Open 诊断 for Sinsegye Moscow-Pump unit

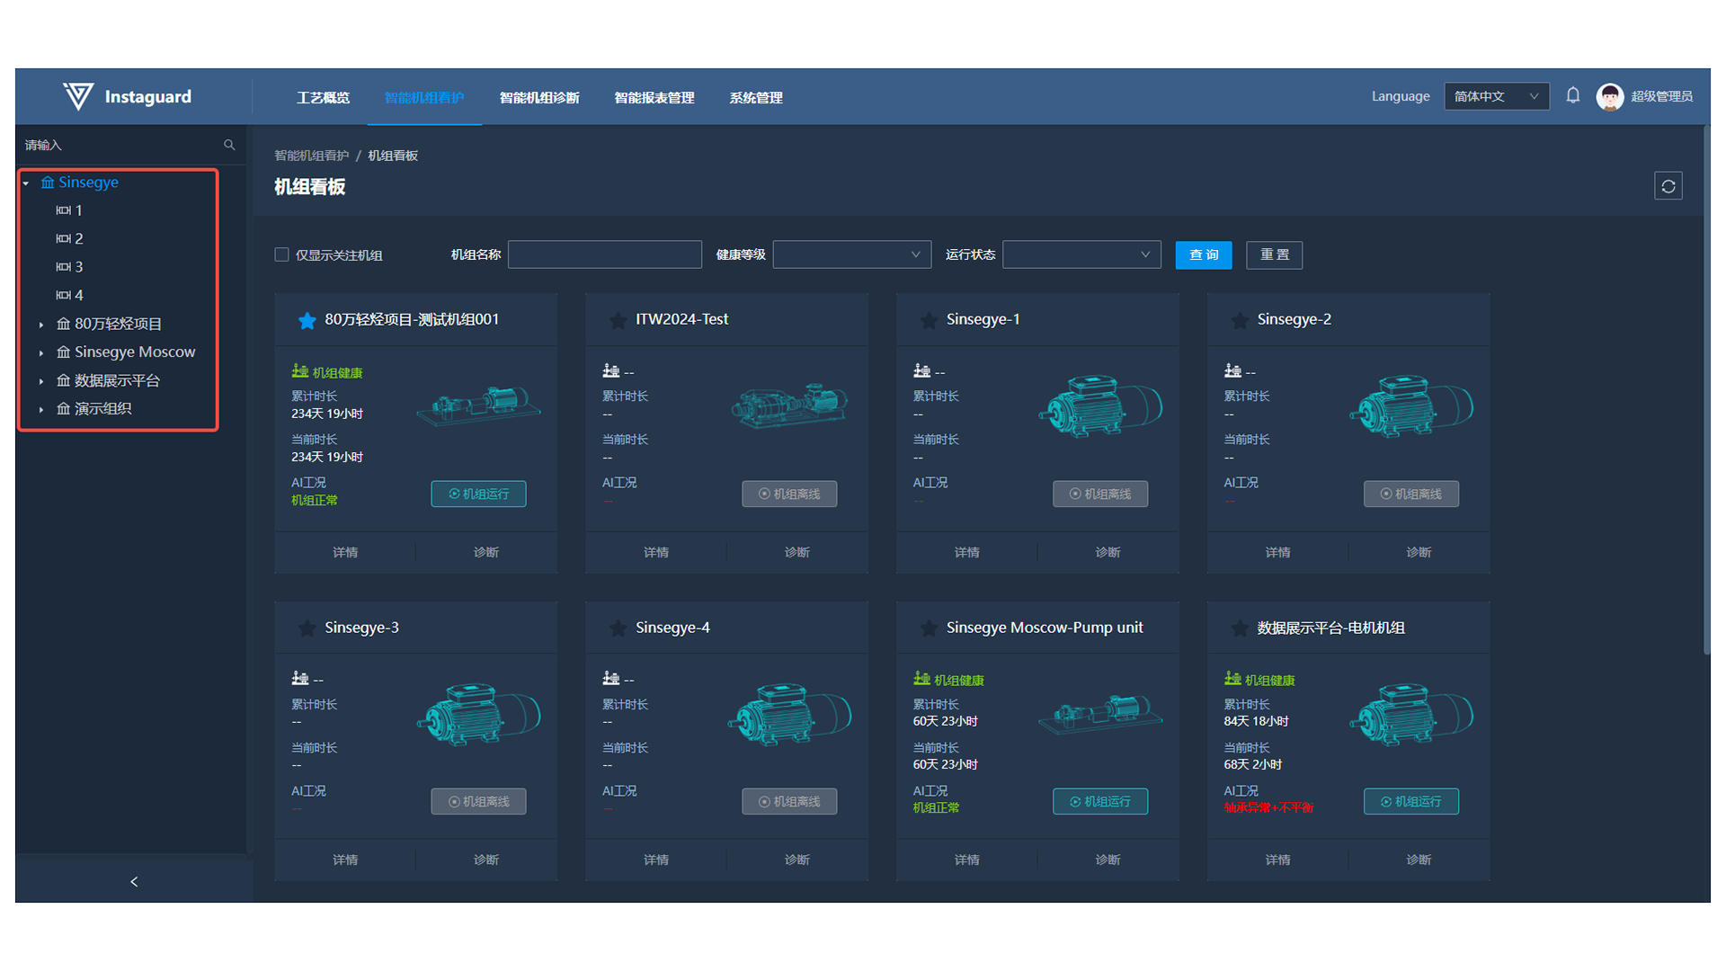pyautogui.click(x=1108, y=860)
